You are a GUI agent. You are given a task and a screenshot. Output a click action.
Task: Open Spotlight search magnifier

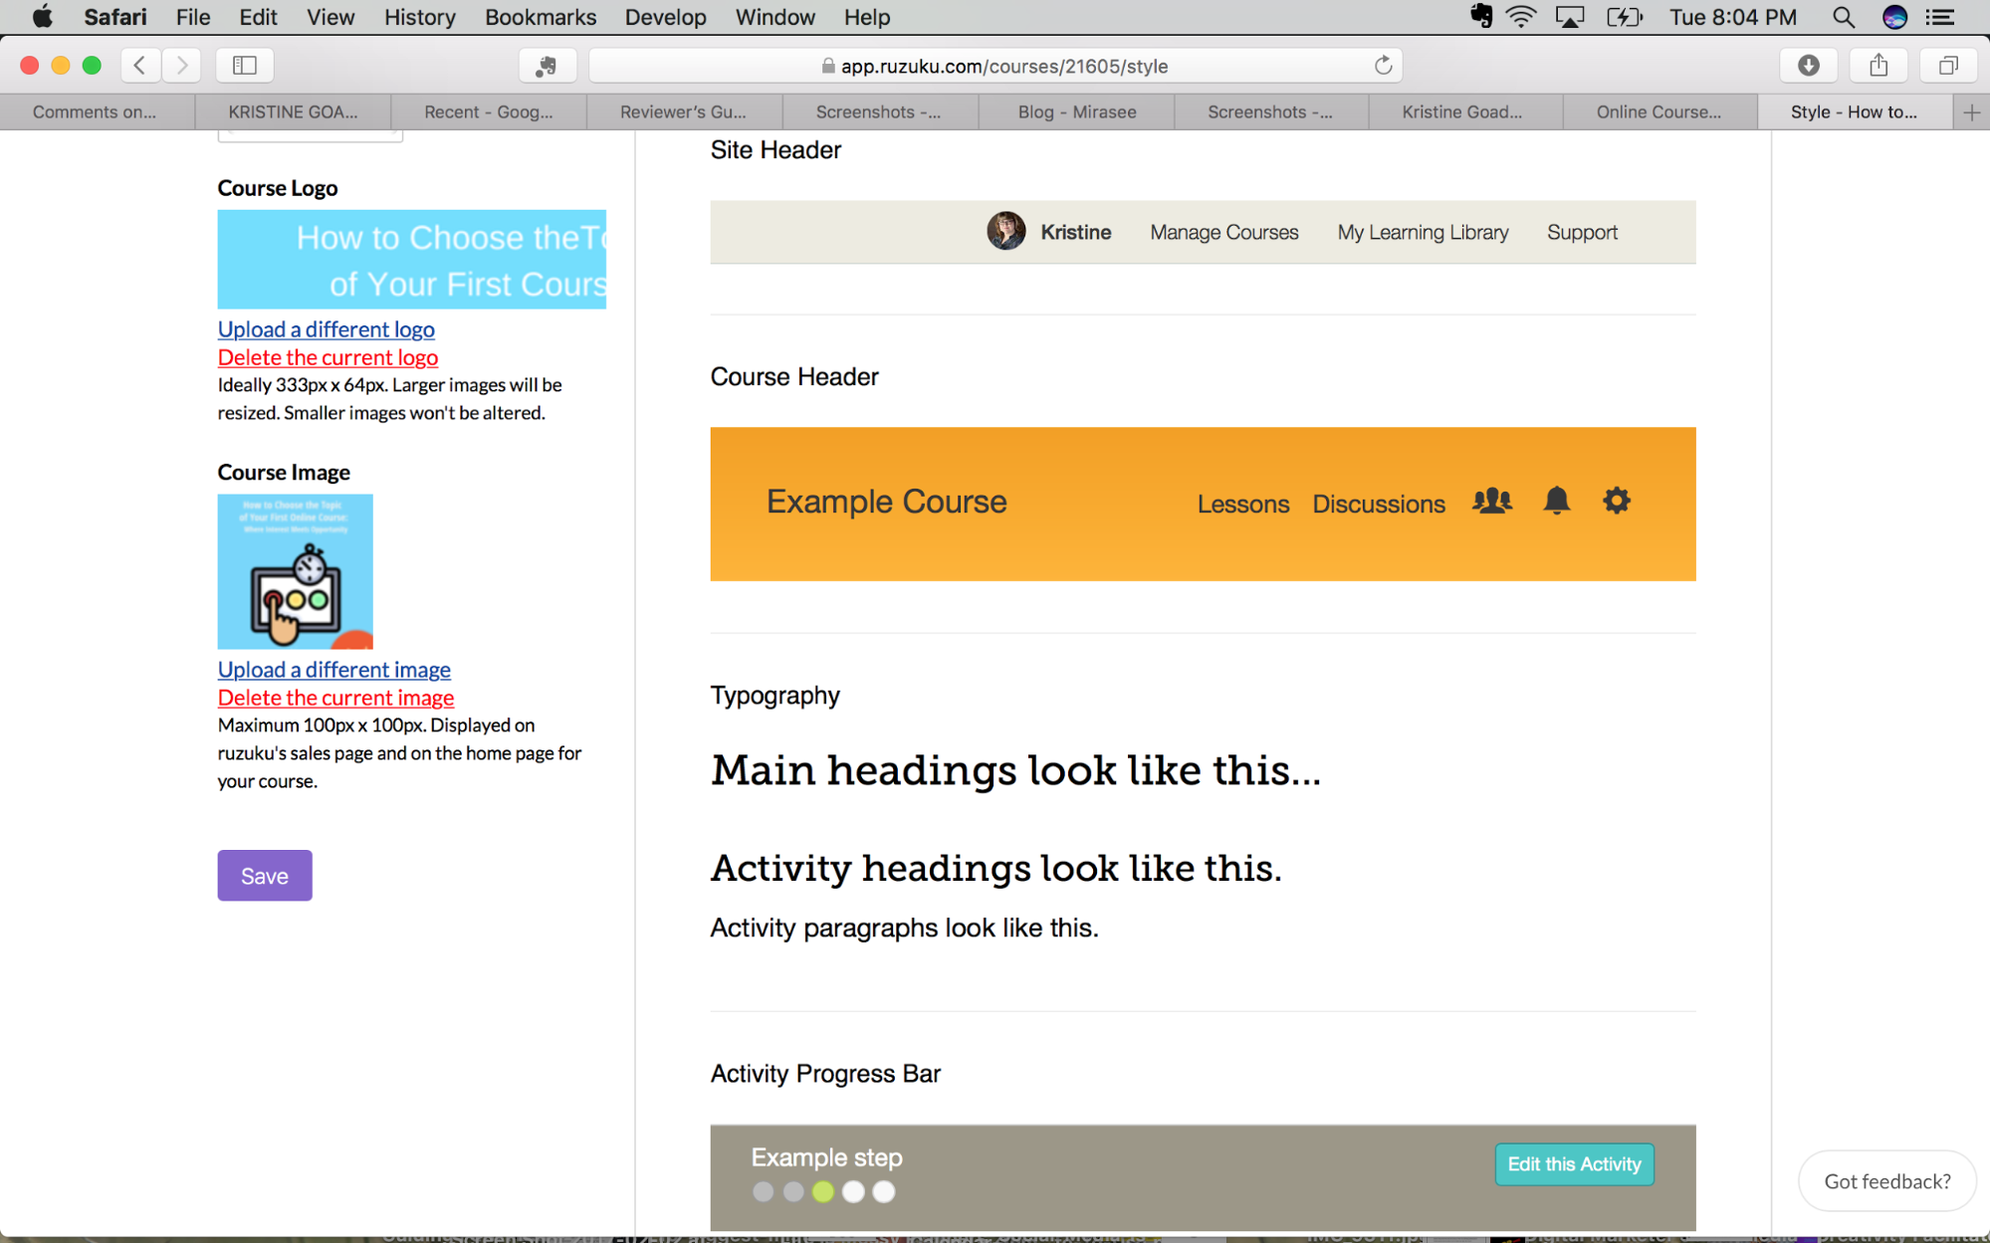tap(1843, 17)
